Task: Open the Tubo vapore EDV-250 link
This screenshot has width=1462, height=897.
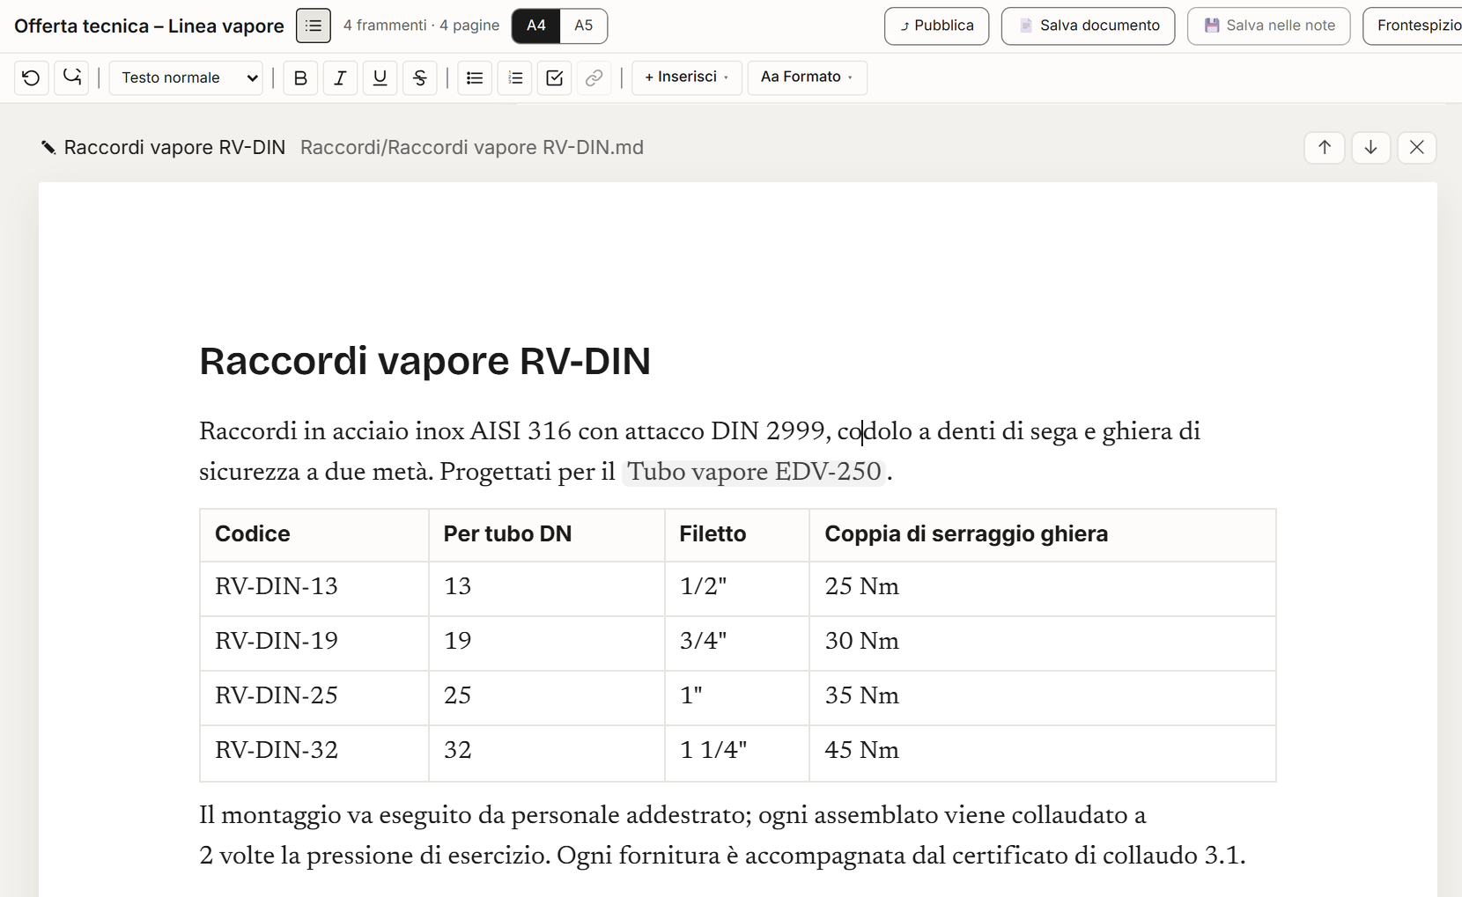Action: click(x=754, y=472)
